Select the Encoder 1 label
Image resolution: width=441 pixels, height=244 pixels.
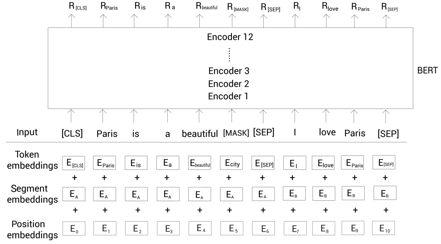[x=229, y=96]
